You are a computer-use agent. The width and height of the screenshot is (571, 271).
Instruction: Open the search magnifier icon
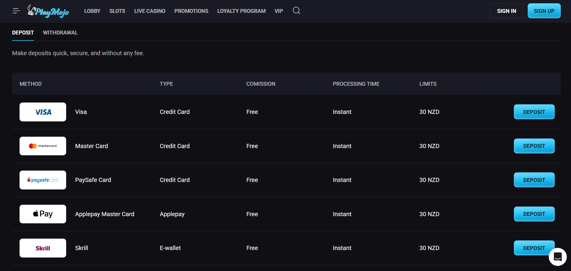coord(296,11)
